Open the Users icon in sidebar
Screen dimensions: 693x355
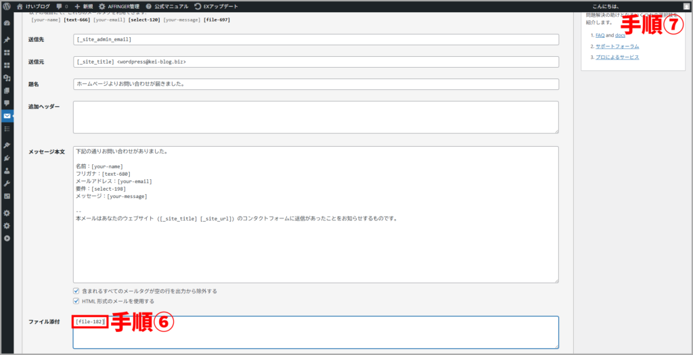pyautogui.click(x=7, y=170)
